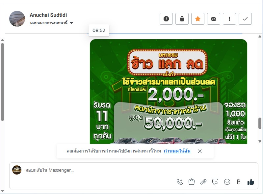This screenshot has height=194, width=263.
Task: Expand the assign conversation dropdown arrow
Action: pyautogui.click(x=71, y=23)
